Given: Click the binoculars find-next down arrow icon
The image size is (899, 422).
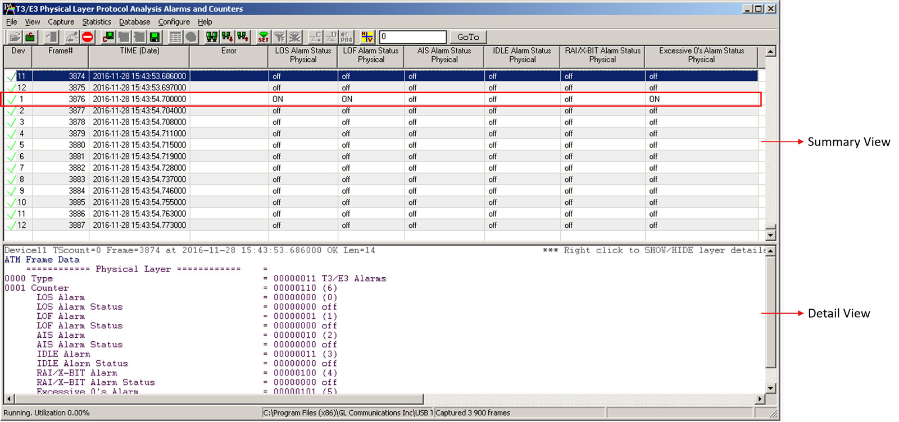Looking at the screenshot, I should pyautogui.click(x=227, y=37).
